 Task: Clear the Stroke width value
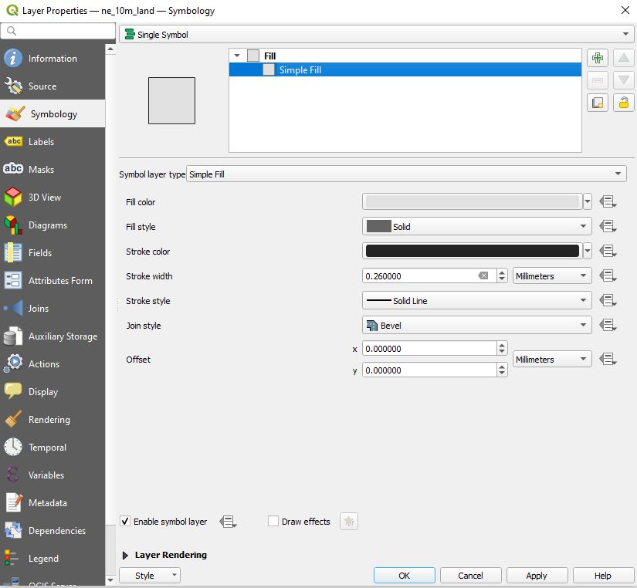point(483,276)
